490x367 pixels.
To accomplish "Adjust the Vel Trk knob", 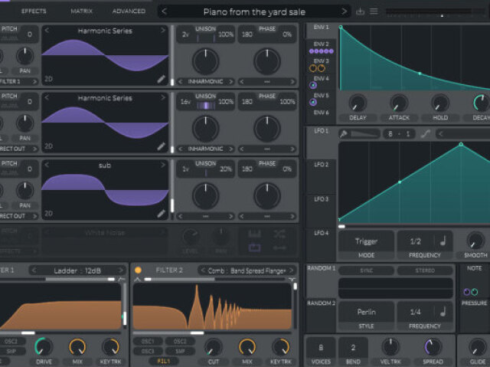I will point(390,346).
